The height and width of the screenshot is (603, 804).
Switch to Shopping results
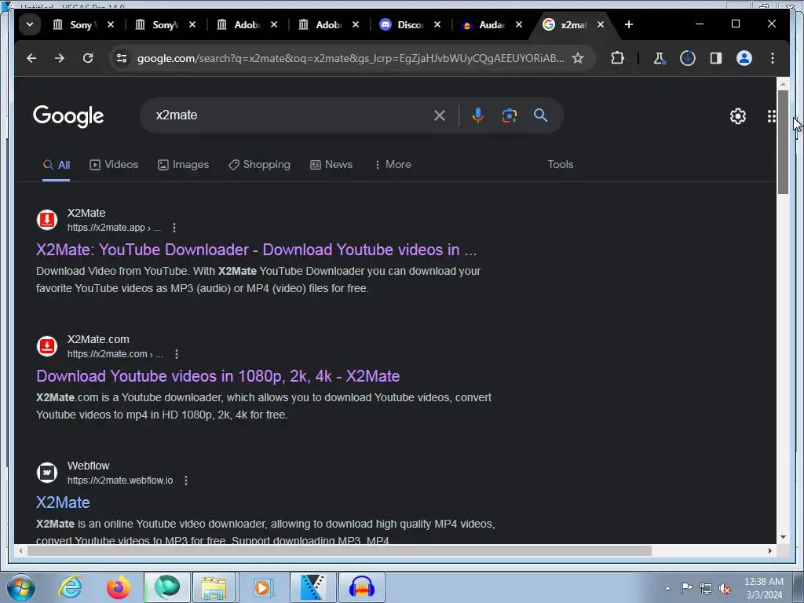click(259, 165)
